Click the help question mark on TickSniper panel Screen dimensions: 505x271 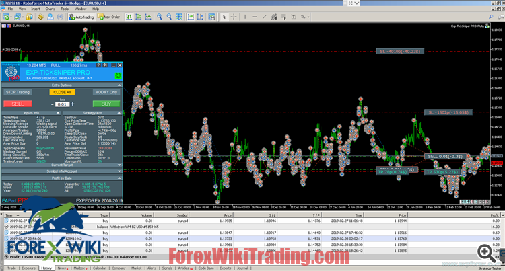click(x=98, y=65)
